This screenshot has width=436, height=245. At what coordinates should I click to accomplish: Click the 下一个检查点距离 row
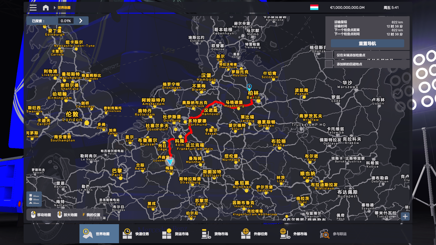point(368,30)
